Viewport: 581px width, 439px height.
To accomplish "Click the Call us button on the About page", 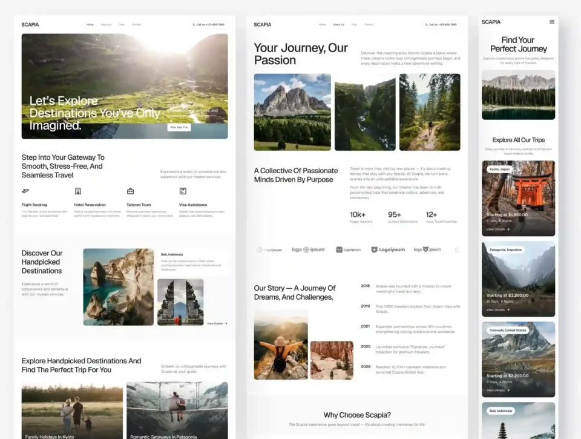I will click(x=441, y=25).
